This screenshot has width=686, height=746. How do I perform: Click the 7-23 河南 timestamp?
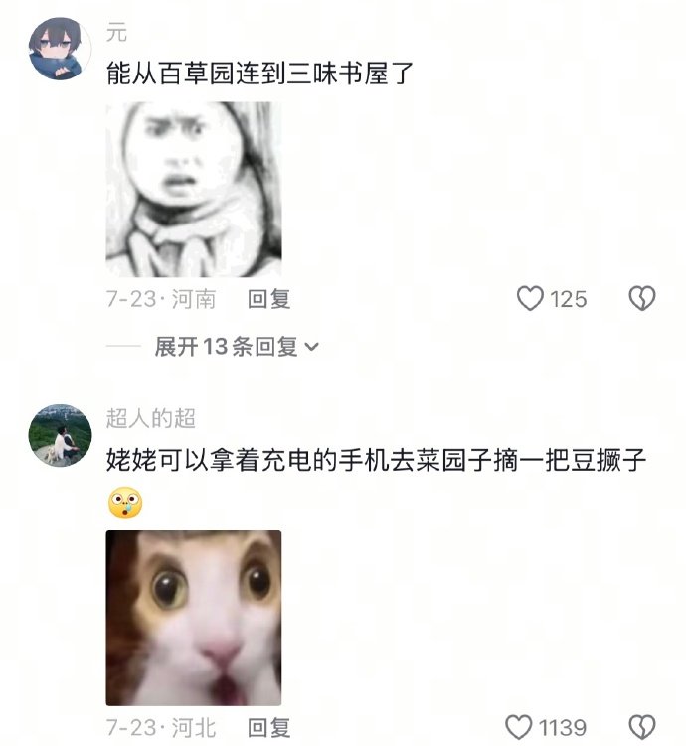pos(161,299)
